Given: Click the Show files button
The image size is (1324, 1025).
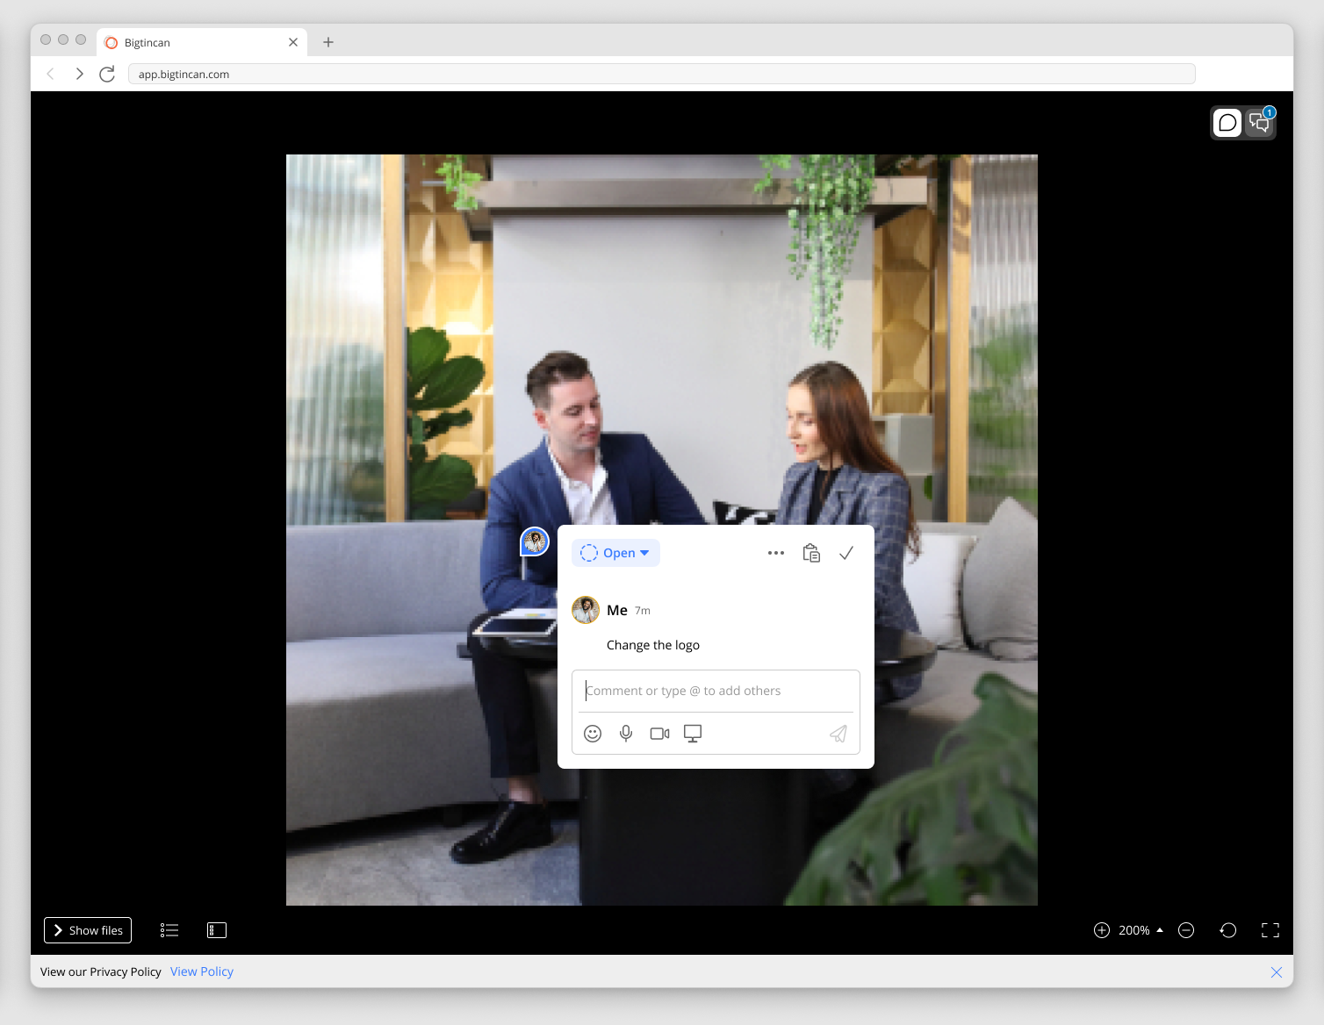Looking at the screenshot, I should click(88, 930).
